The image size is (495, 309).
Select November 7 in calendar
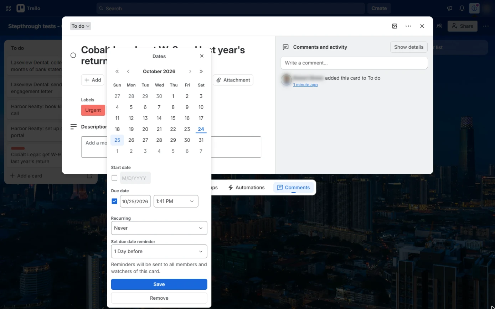pos(201,151)
